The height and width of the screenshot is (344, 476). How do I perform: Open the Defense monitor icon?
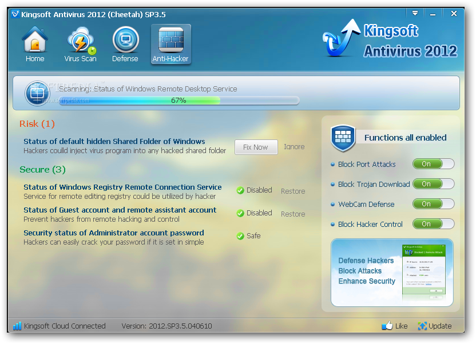[126, 39]
